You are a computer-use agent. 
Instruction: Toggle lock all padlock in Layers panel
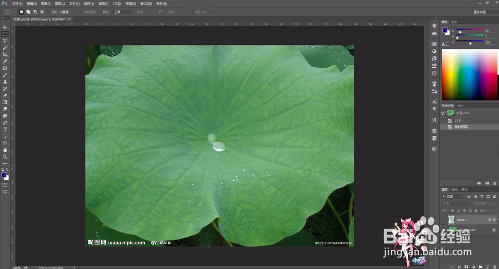click(x=476, y=211)
